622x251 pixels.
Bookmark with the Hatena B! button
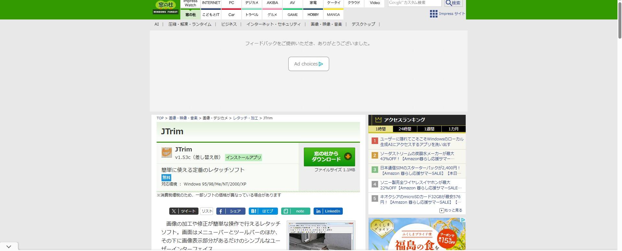click(263, 211)
